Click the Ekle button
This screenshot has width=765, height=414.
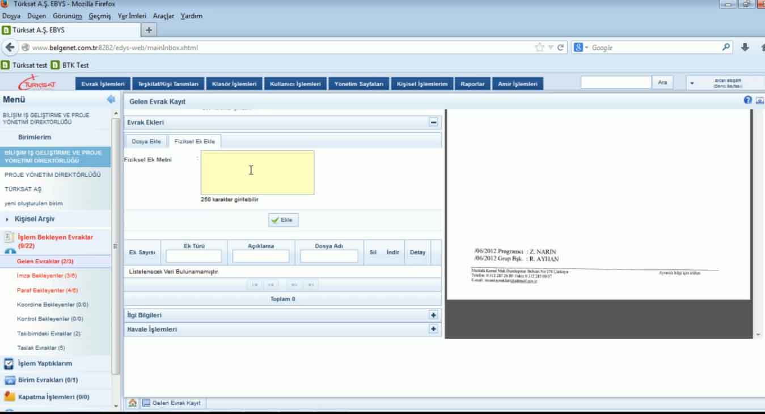coord(284,220)
